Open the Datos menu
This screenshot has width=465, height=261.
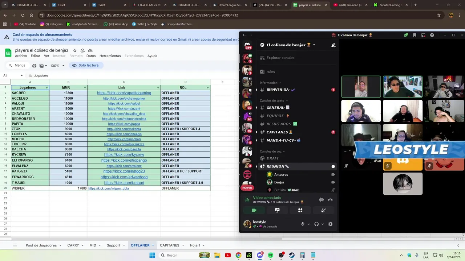tap(91, 56)
